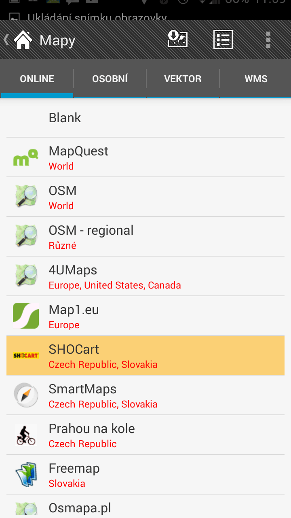291x518 pixels.
Task: Switch to the OSOBNÍ tab
Action: [x=110, y=79]
